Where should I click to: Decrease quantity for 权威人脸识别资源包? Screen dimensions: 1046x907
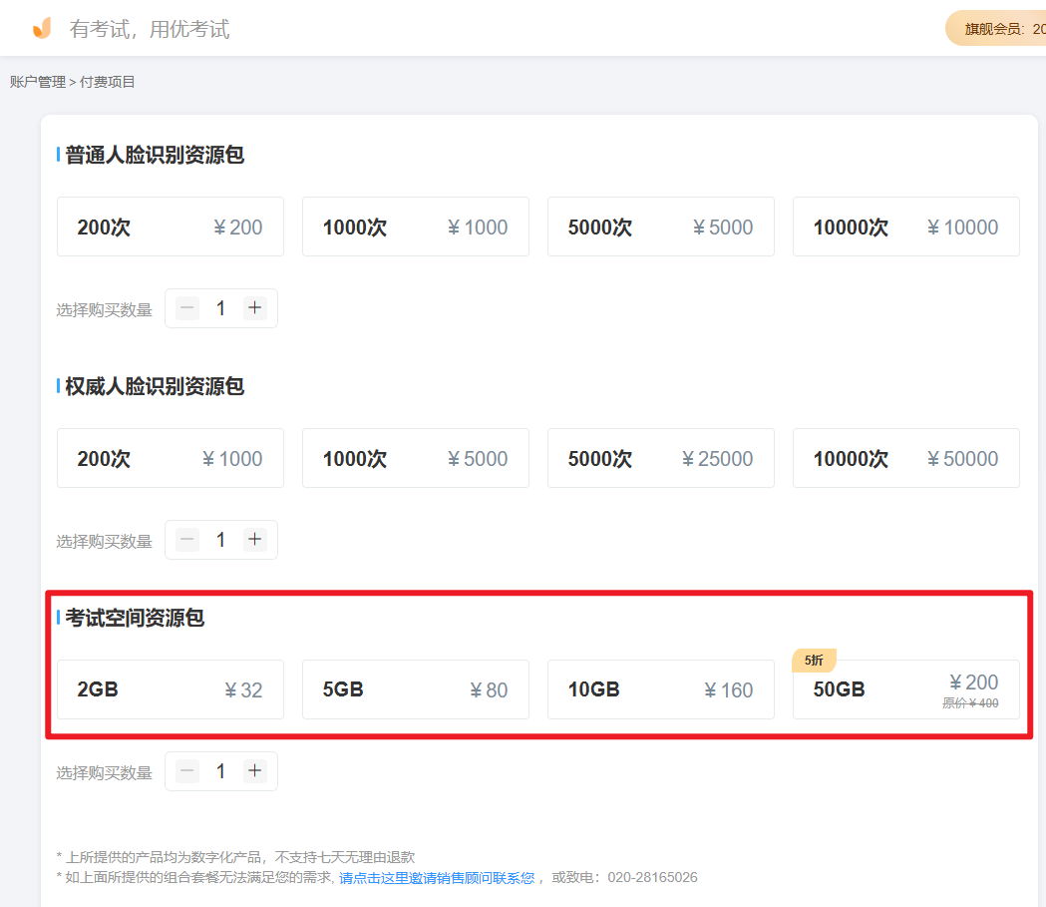187,540
